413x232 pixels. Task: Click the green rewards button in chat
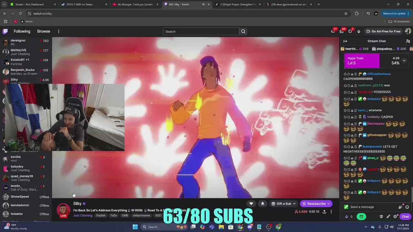pos(361,217)
